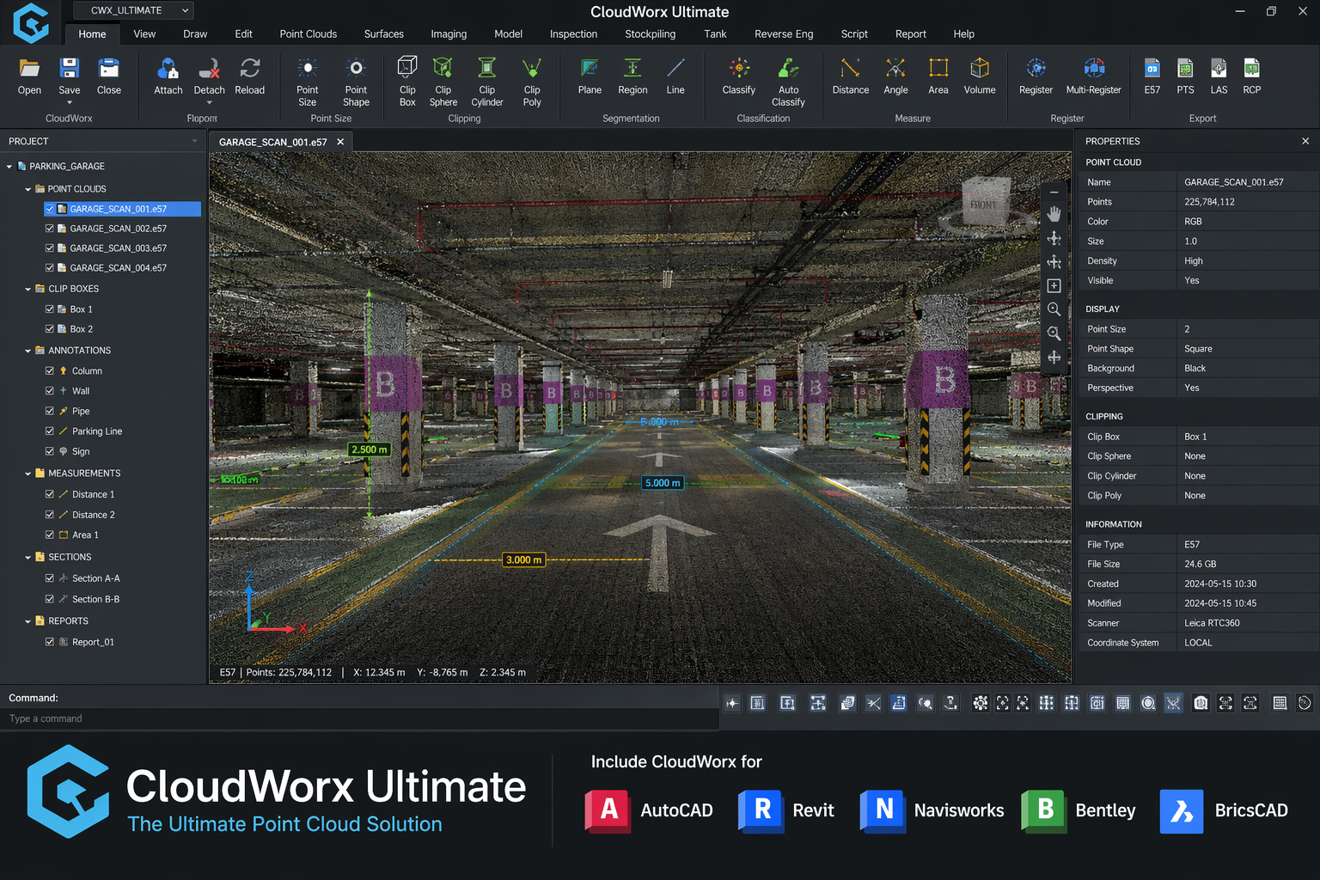Open the Reverse Eng ribbon tab
Viewport: 1320px width, 880px height.
point(784,34)
